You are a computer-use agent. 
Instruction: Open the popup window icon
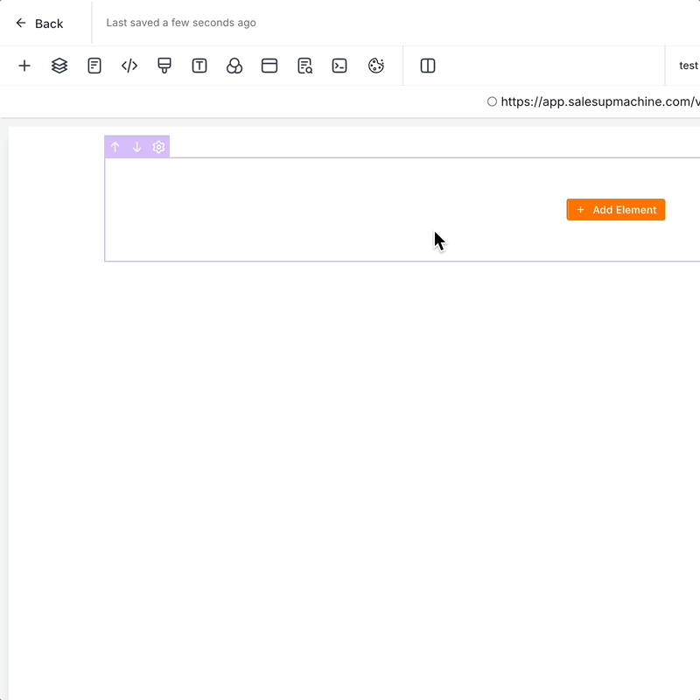tap(269, 66)
